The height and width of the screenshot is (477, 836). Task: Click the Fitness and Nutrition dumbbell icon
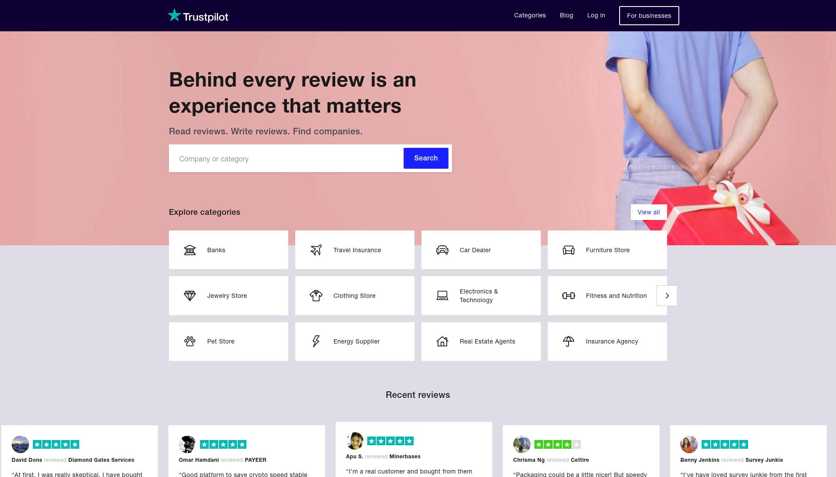click(x=569, y=296)
